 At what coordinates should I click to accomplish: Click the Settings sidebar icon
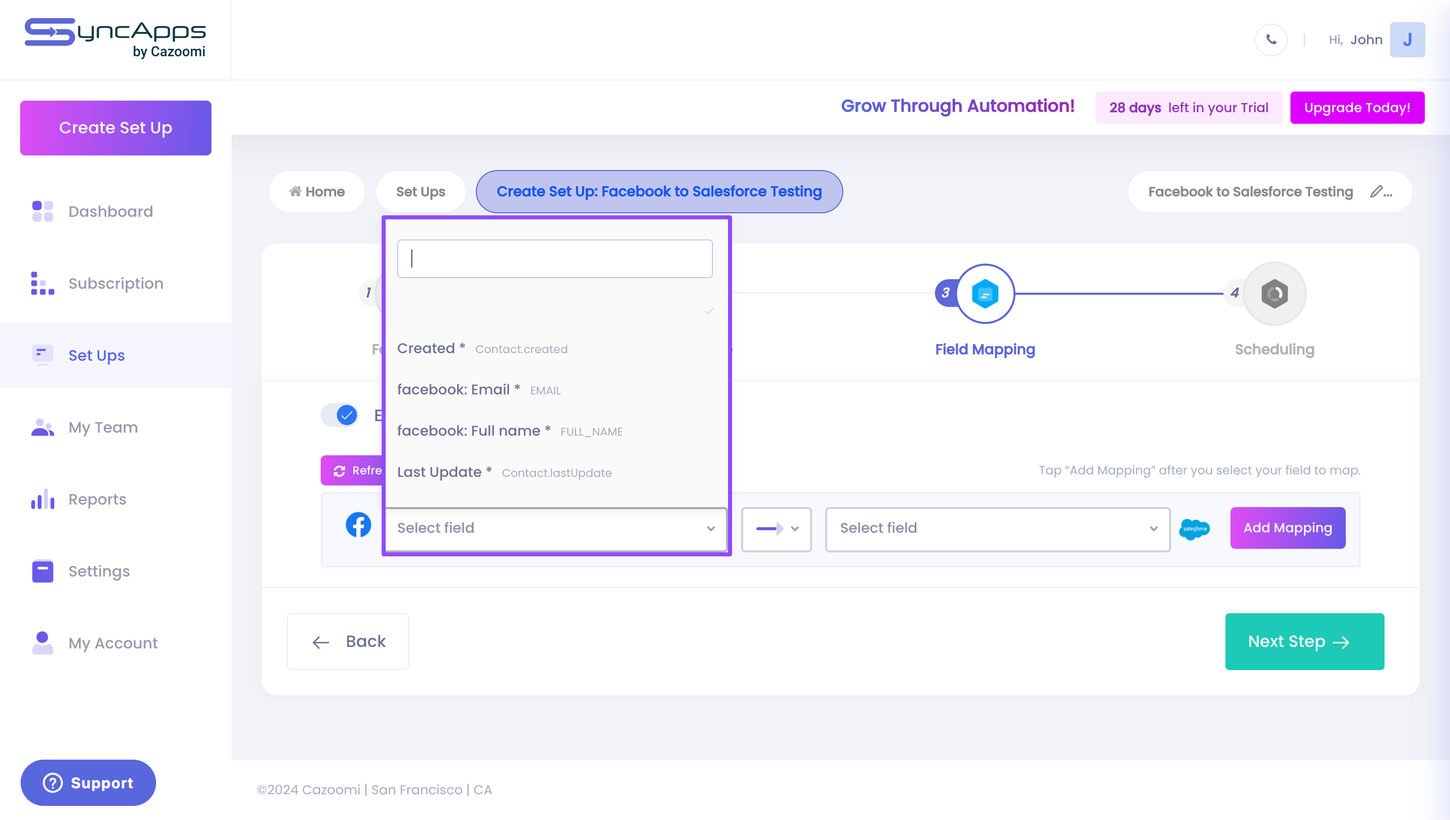coord(42,571)
